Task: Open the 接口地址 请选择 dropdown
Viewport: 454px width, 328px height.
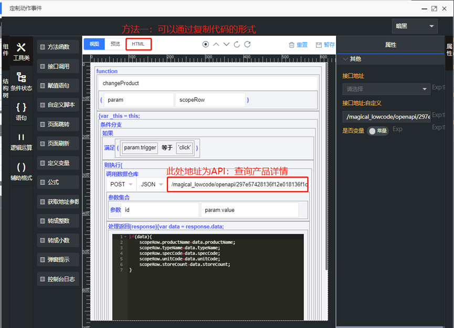Action: point(386,89)
